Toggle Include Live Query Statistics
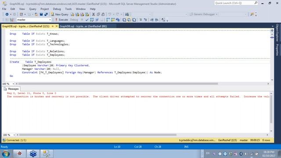The height and width of the screenshot is (158, 281). 113,20
